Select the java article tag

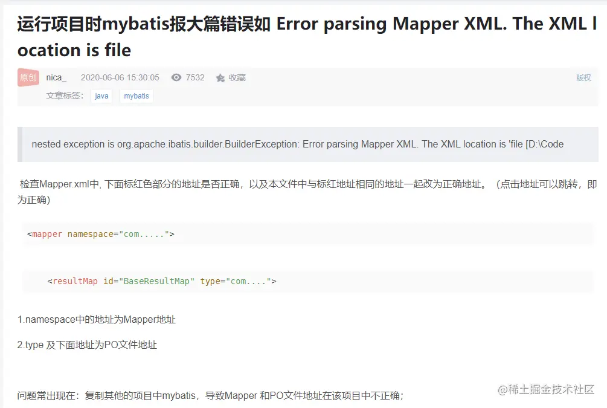coord(101,96)
